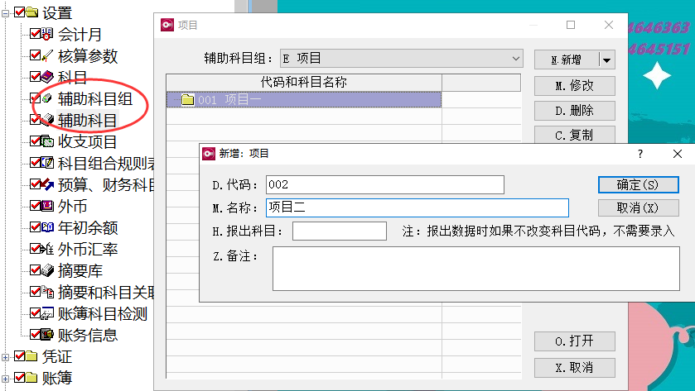Image resolution: width=695 pixels, height=391 pixels.
Task: Click the 新增：项目 dialog title icon
Action: tap(209, 154)
